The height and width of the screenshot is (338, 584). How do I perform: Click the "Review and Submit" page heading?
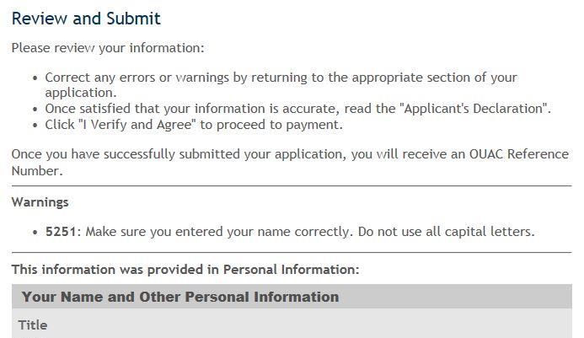86,19
